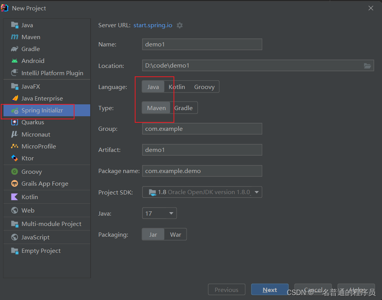Select Java Enterprise label in the list

tap(42, 98)
